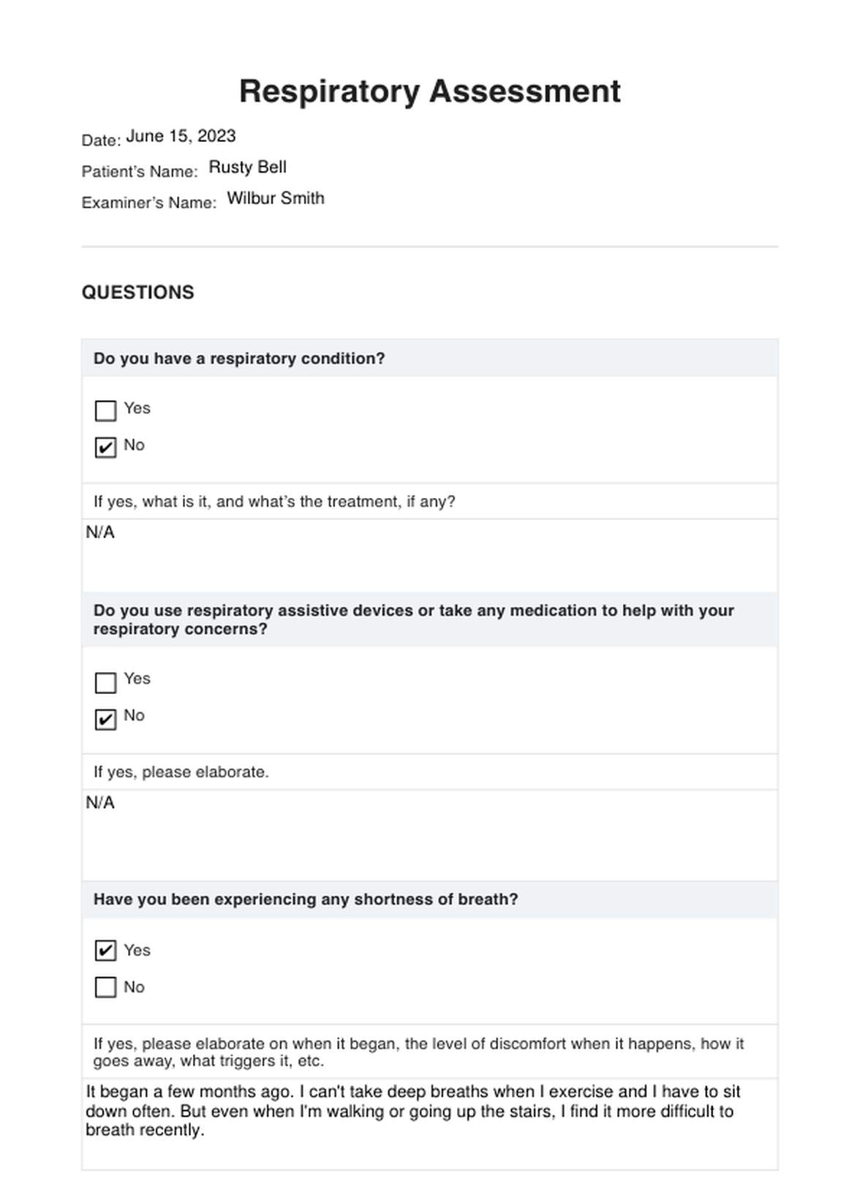
Task: Click the respiratory assistive devices question header
Action: (x=413, y=619)
